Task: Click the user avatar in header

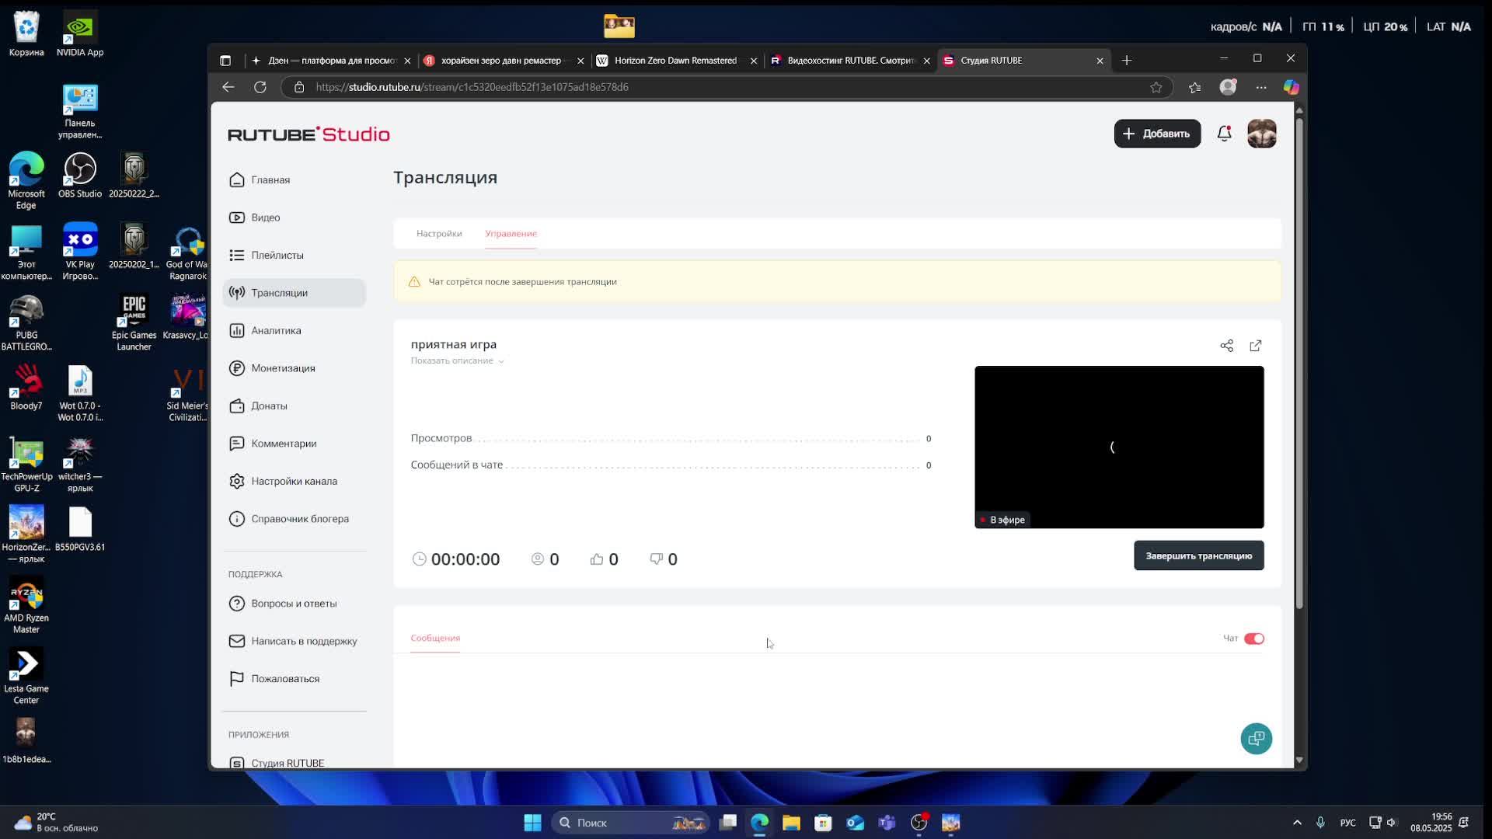Action: (x=1261, y=134)
